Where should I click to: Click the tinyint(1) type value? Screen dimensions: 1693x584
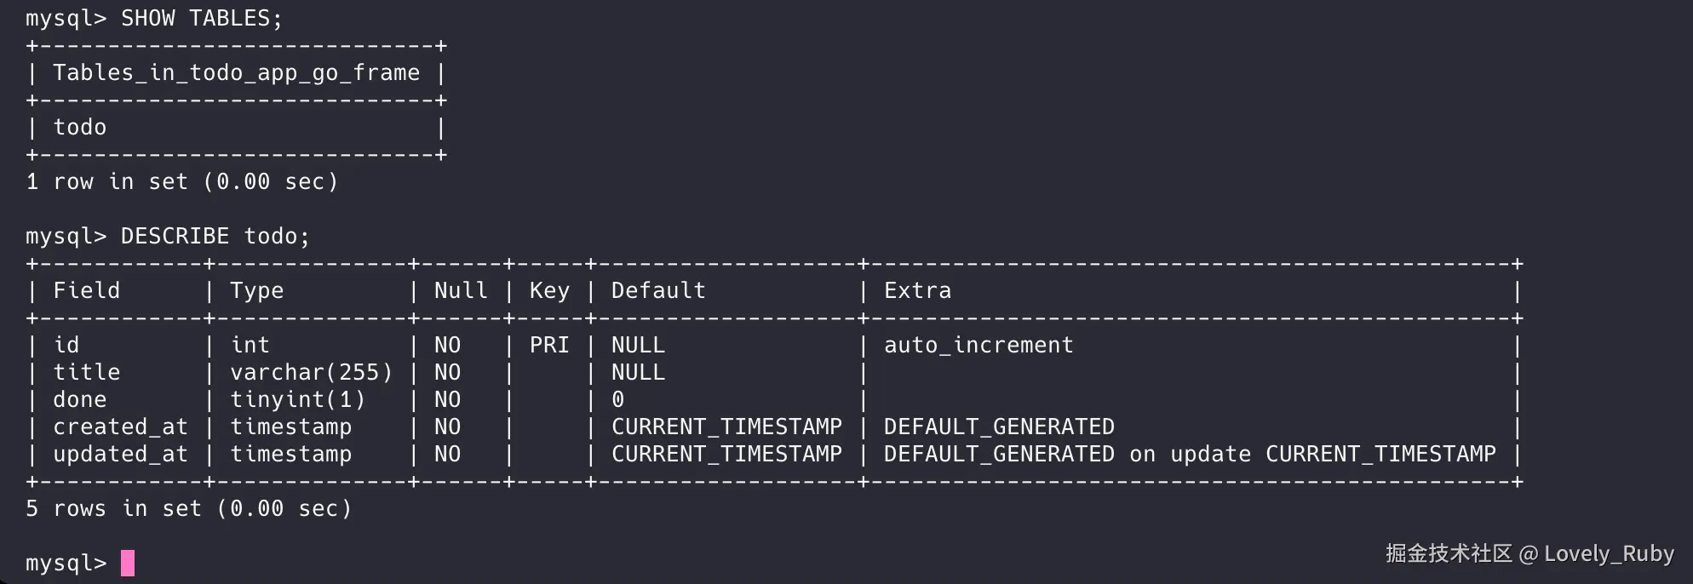click(x=297, y=400)
